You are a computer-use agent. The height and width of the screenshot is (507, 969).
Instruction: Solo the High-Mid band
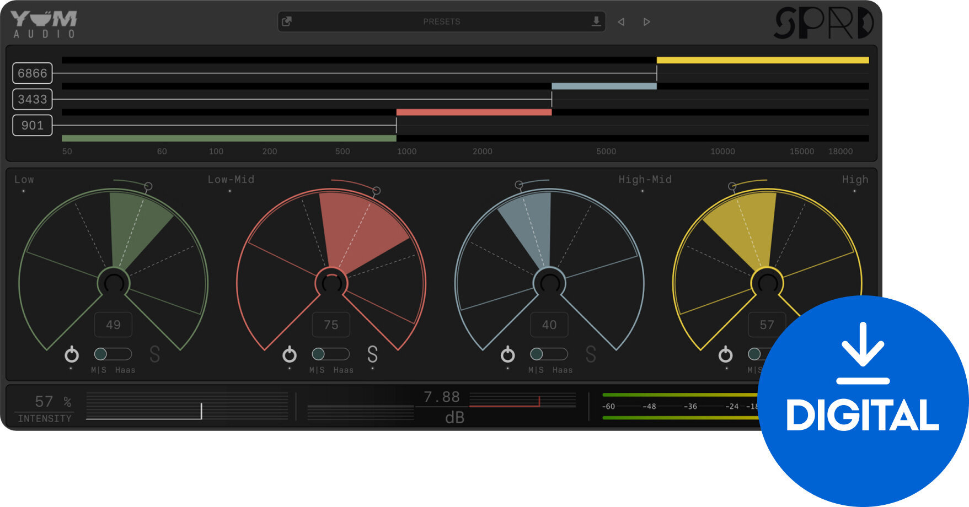click(x=591, y=355)
